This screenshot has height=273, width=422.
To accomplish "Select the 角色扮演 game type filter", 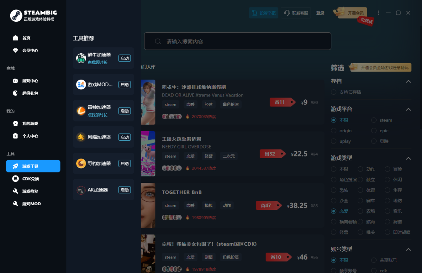I will click(333, 180).
